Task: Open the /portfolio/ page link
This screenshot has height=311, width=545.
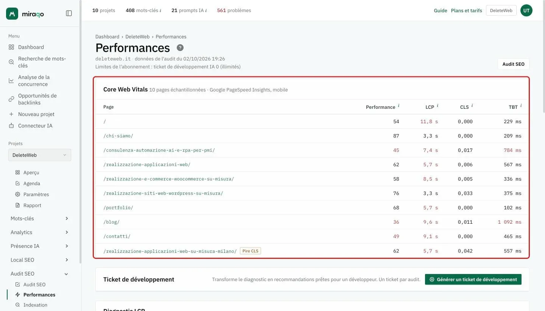Action: tap(118, 208)
